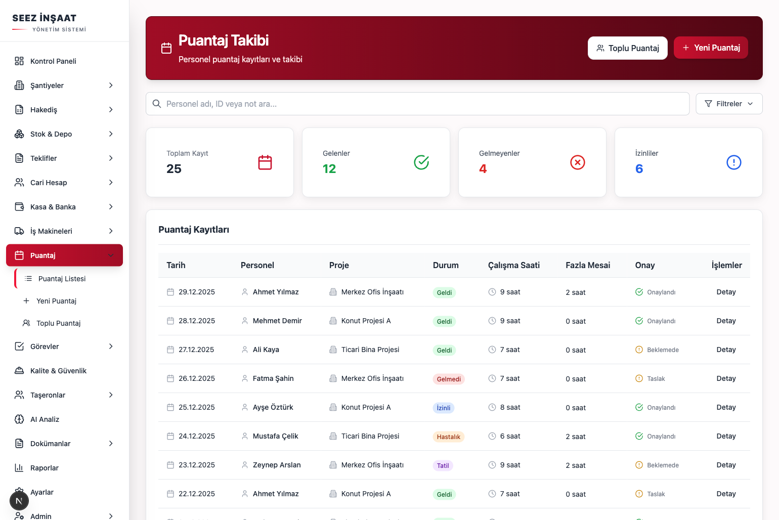Expand the Şantiyeler sidebar menu

(64, 85)
